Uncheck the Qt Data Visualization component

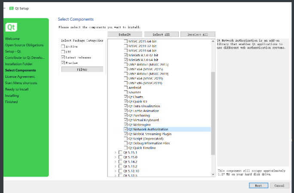[126, 106]
